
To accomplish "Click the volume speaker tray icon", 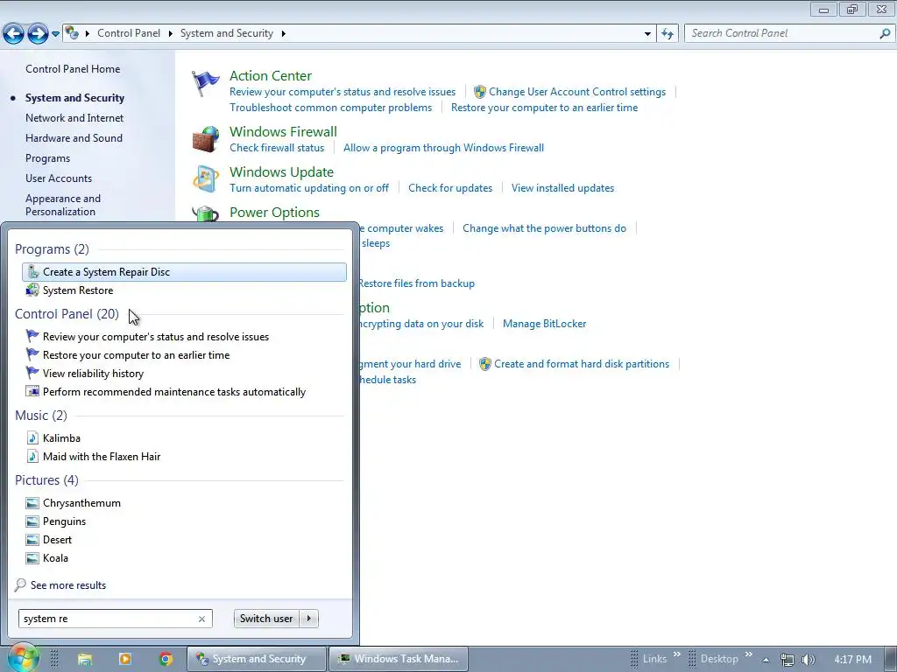I will (809, 660).
